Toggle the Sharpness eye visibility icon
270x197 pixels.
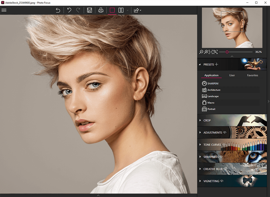(x=221, y=157)
